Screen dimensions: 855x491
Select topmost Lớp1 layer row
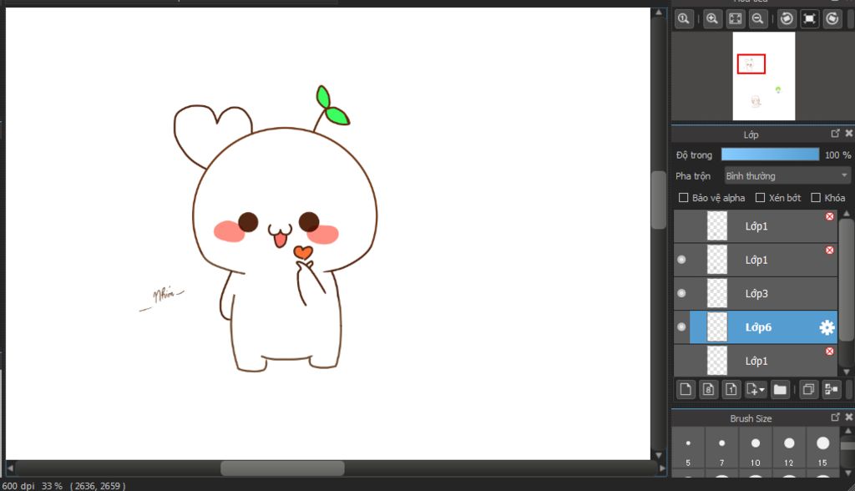756,226
